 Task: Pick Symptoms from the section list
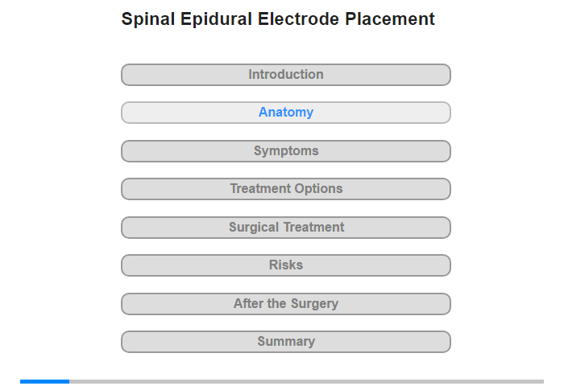tap(285, 151)
